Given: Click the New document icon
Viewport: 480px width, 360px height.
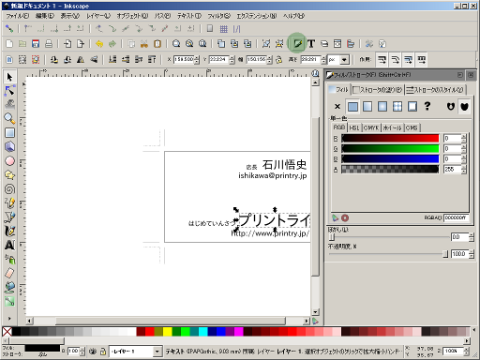Looking at the screenshot, I should (x=9, y=44).
